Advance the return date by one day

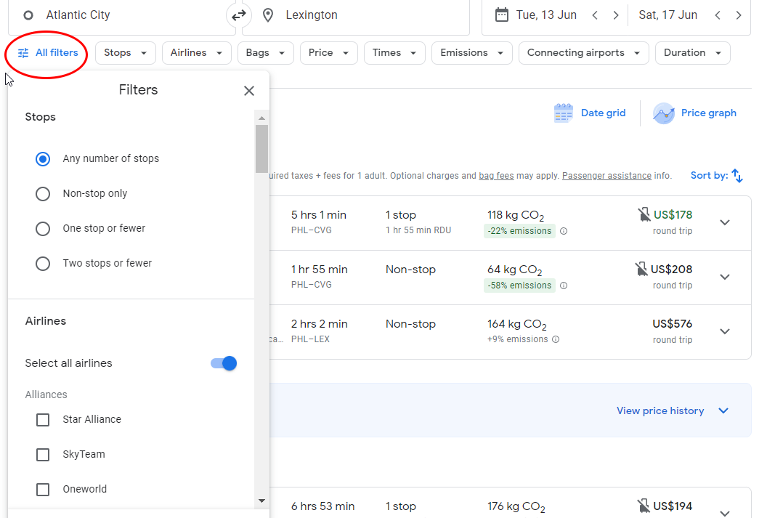(x=739, y=15)
